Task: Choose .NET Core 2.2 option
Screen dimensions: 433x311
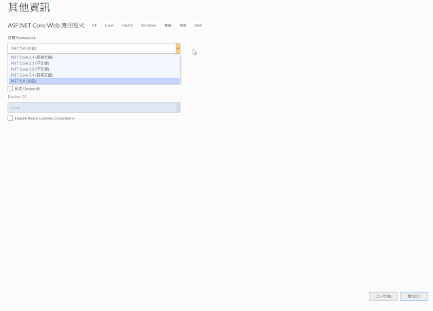Action: (94, 63)
